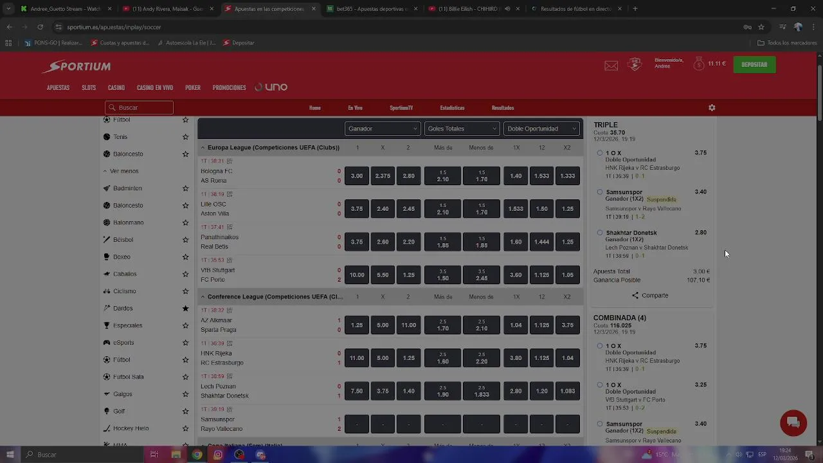Click the Béisbol sport icon

click(107, 240)
